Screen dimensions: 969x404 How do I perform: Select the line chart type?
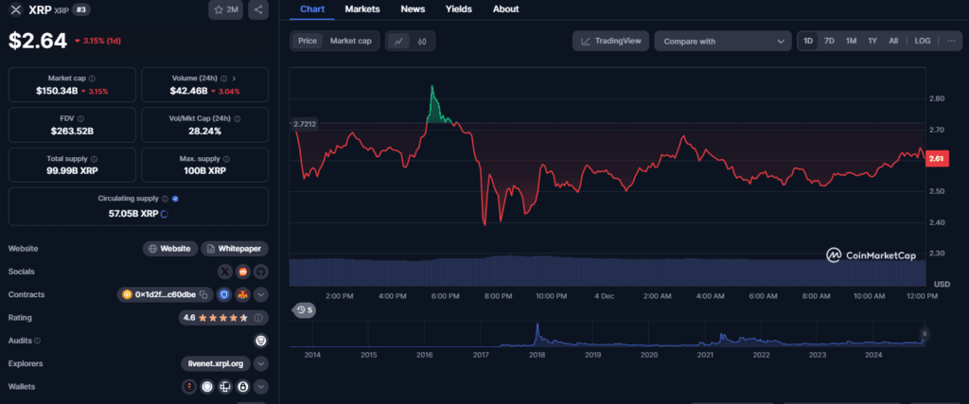399,42
